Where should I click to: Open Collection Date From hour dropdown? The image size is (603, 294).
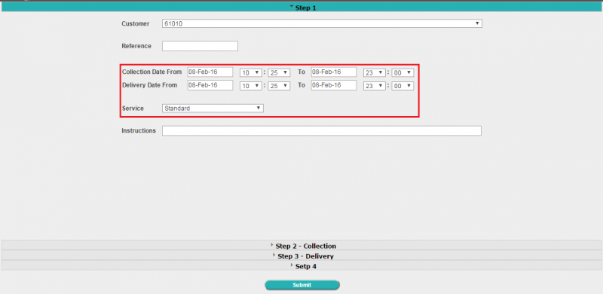(251, 72)
